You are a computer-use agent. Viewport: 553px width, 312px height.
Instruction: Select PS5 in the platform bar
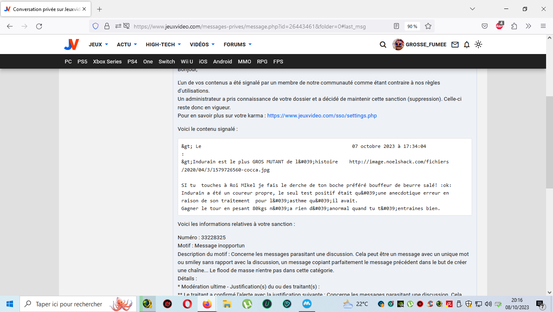point(82,62)
